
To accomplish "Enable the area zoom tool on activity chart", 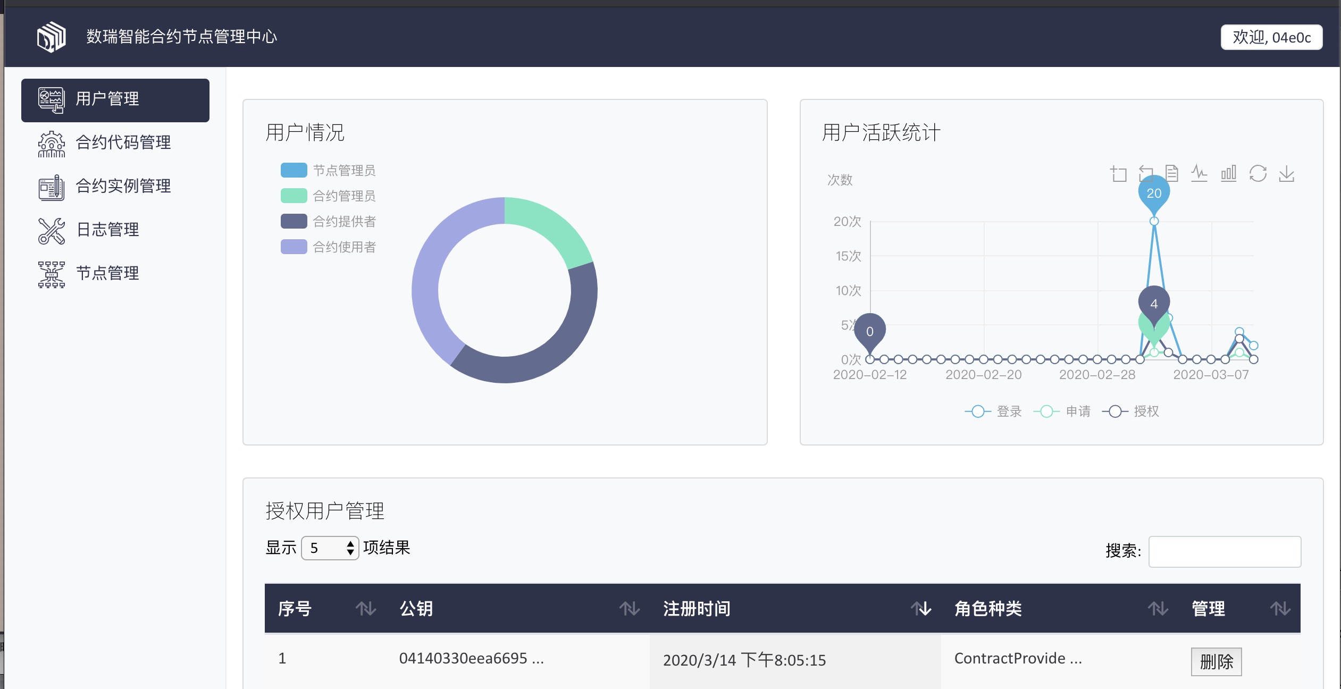I will 1118,173.
